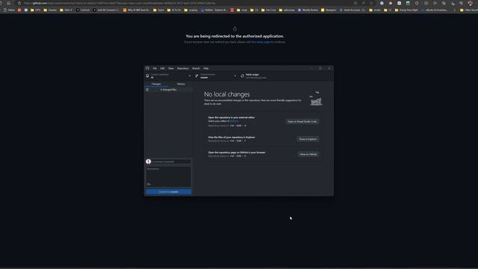Viewport: 478px width, 269px height.
Task: Click the browser home icon
Action: pyautogui.click(x=8, y=3)
